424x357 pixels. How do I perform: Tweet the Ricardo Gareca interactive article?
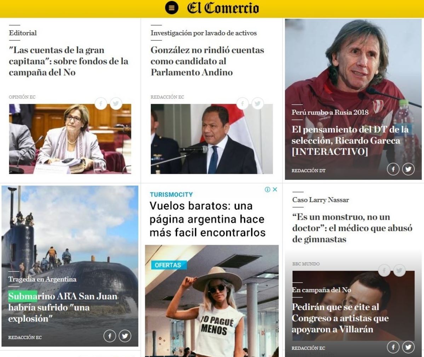coord(408,169)
